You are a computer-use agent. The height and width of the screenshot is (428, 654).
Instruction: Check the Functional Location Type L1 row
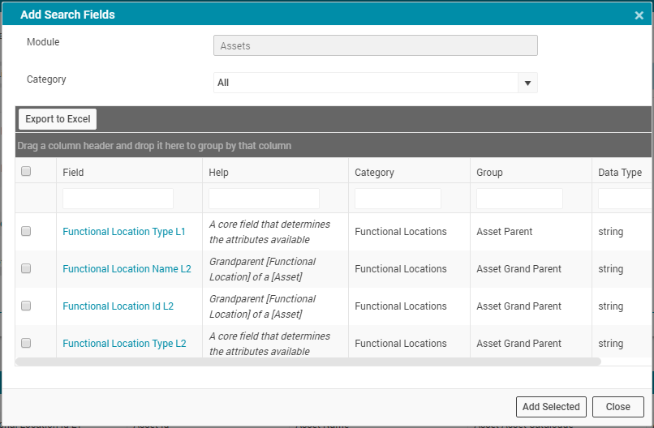(26, 231)
